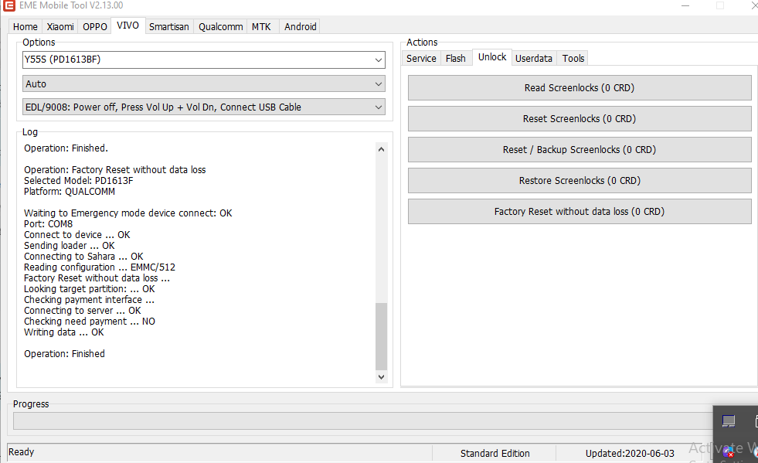Viewport: 758px width, 463px height.
Task: Click log line 'Writing data ... OK'
Action: [64, 332]
